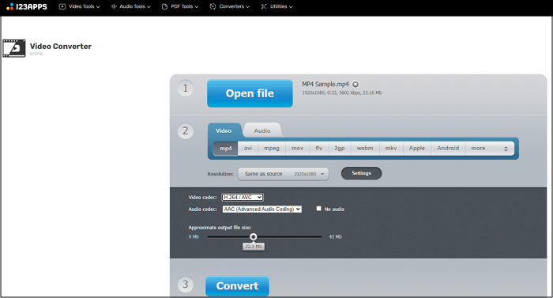Choose the mp4 format
Image resolution: width=553 pixels, height=298 pixels.
(226, 149)
